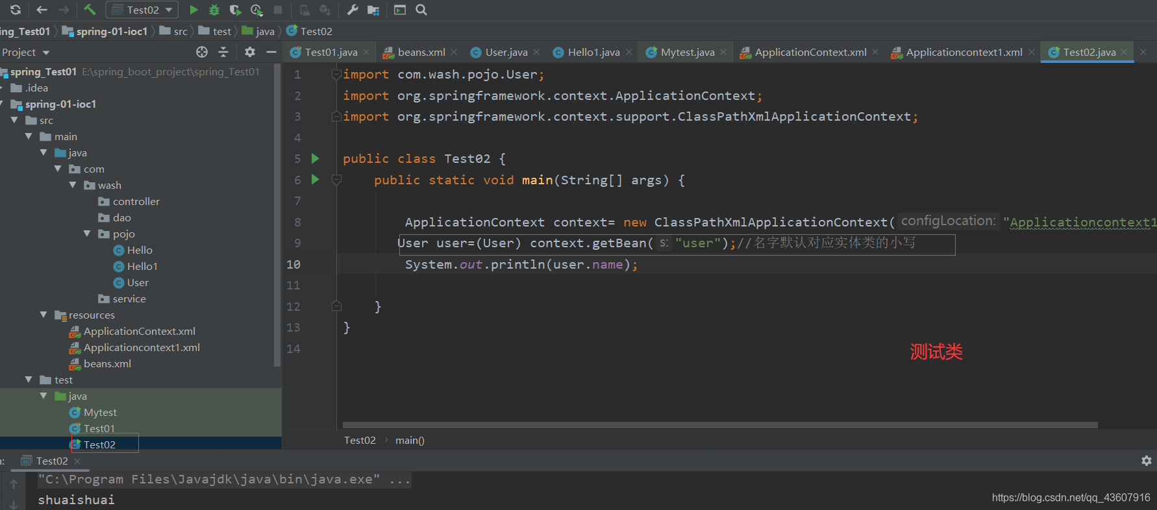
Task: Open Run panel settings gear
Action: (x=1147, y=461)
